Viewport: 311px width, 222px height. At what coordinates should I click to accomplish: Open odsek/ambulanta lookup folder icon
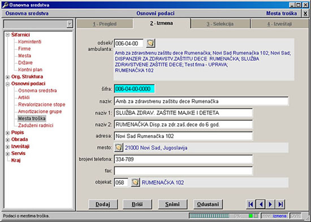click(150, 43)
